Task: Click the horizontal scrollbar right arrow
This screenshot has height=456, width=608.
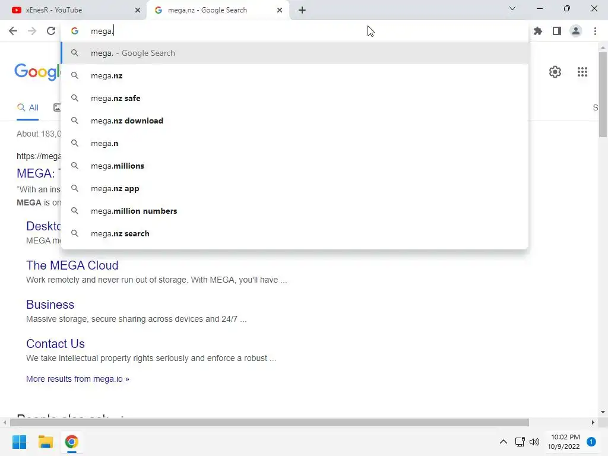Action: 593,422
